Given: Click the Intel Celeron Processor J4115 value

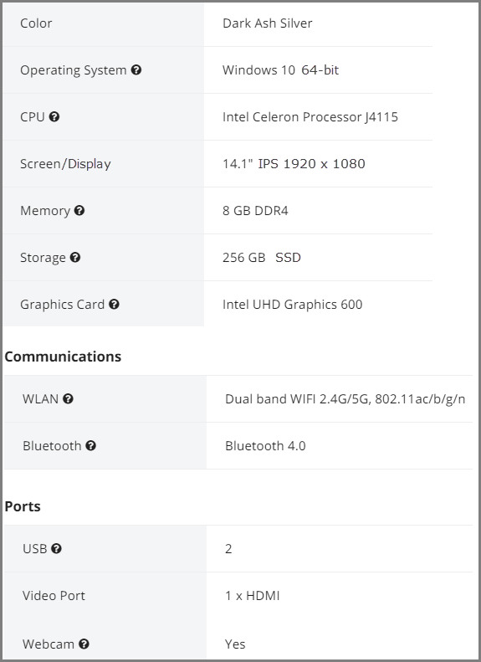Looking at the screenshot, I should (310, 117).
